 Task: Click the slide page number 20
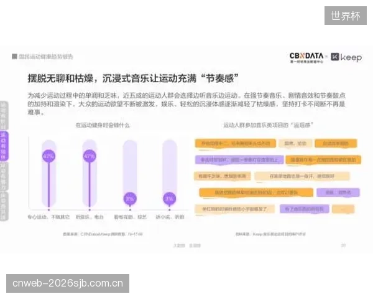click(x=343, y=245)
